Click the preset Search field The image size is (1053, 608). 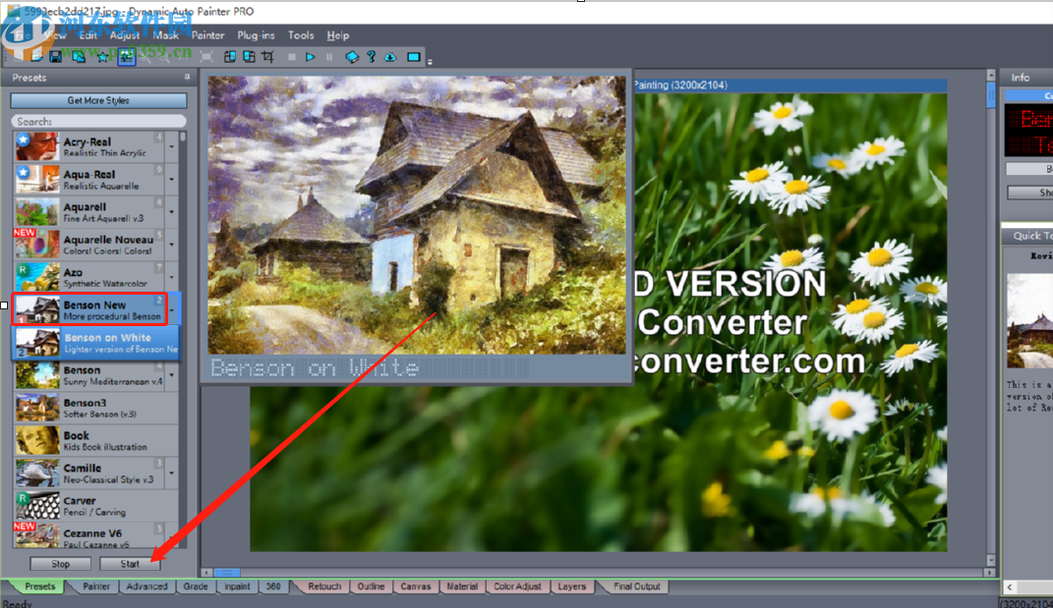click(98, 122)
